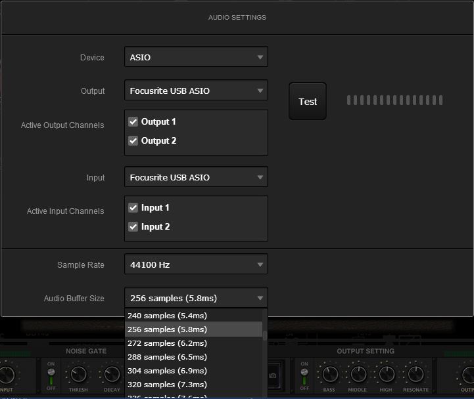This screenshot has width=474, height=399.
Task: Click the camera snapshot icon
Action: tap(272, 375)
